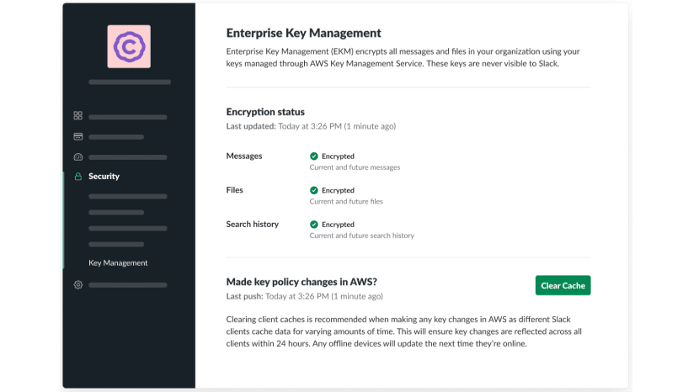Click the Messages encrypted green checkmark

tap(314, 156)
